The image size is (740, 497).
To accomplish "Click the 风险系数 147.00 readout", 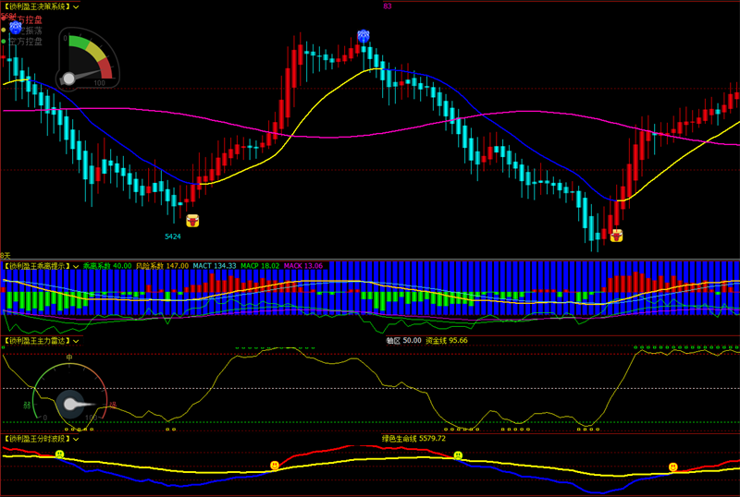I will (x=163, y=266).
